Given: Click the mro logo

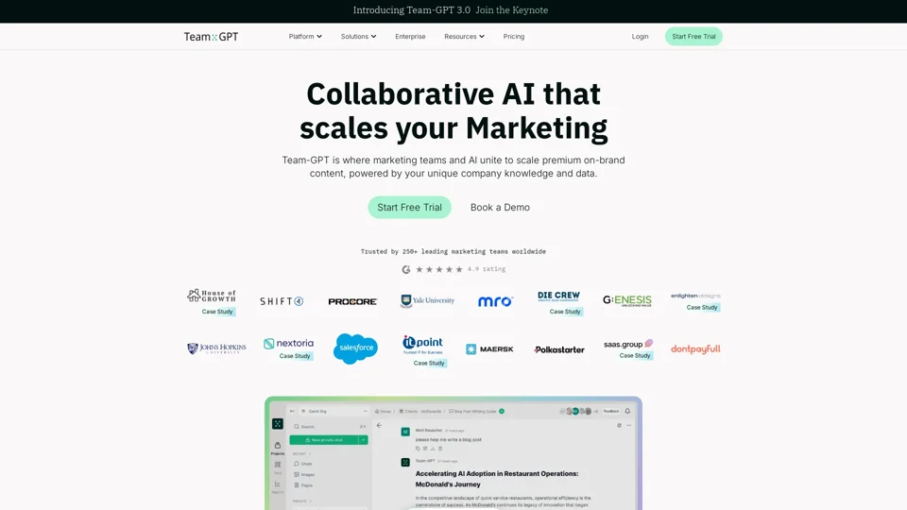Looking at the screenshot, I should [495, 301].
